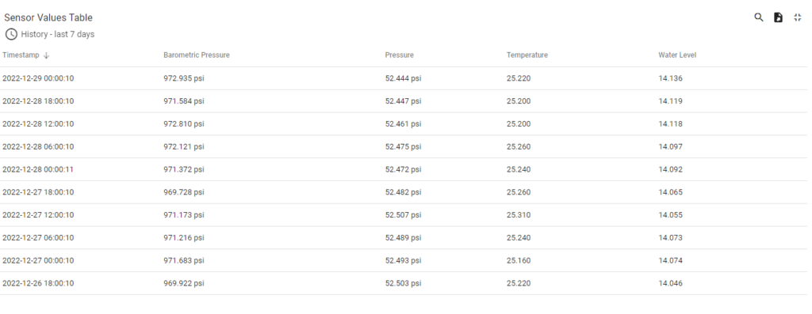Select the 2022-12-26 18:00:10 row

(x=404, y=283)
